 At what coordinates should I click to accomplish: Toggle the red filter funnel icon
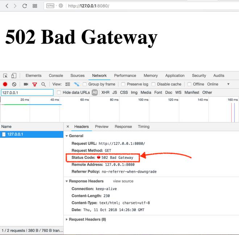pyautogui.click(x=35, y=84)
